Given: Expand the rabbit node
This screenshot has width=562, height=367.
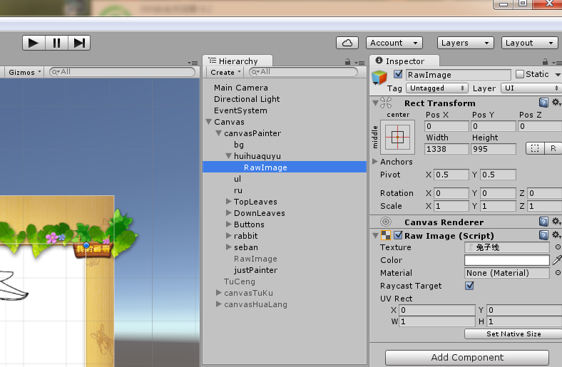Looking at the screenshot, I should click(x=229, y=236).
